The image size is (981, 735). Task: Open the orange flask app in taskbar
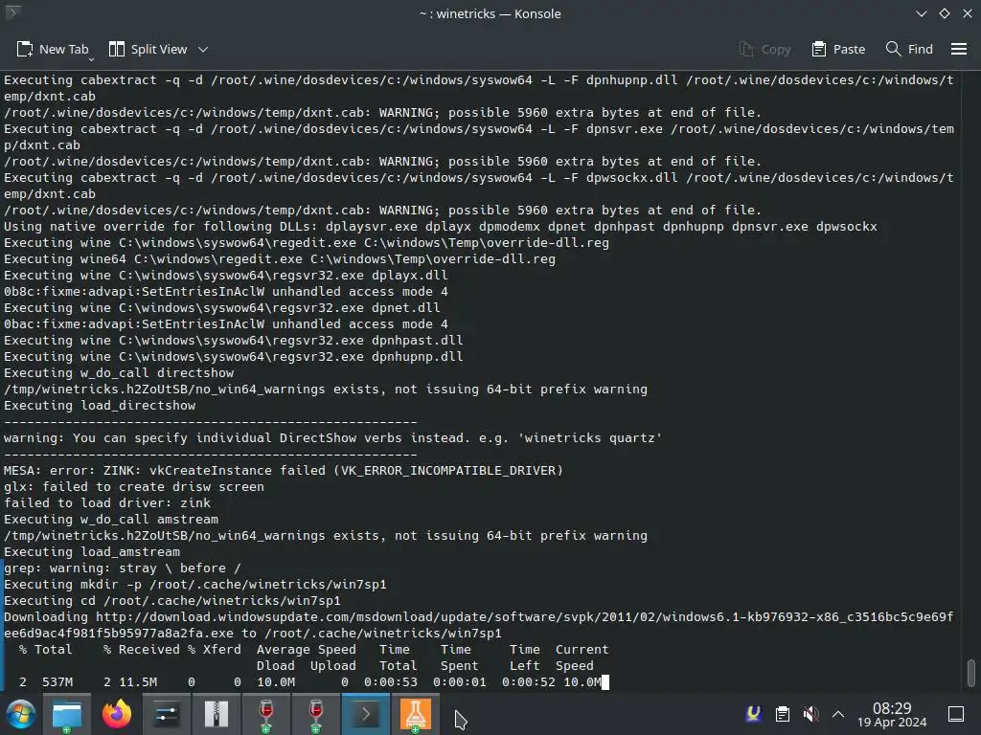[416, 714]
